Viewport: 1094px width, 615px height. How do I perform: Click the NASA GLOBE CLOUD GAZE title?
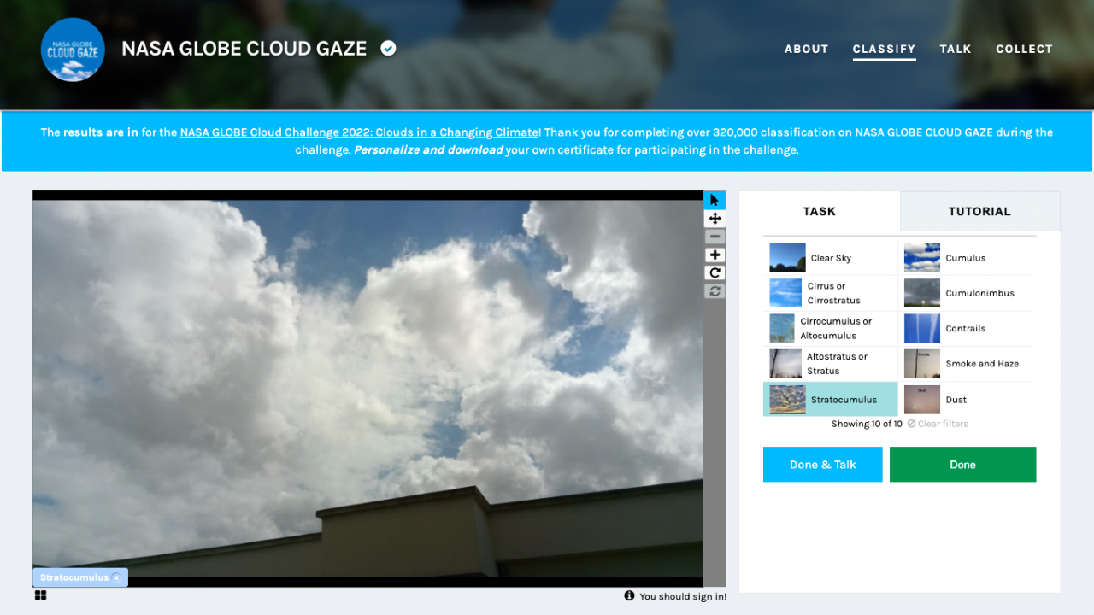pyautogui.click(x=244, y=49)
